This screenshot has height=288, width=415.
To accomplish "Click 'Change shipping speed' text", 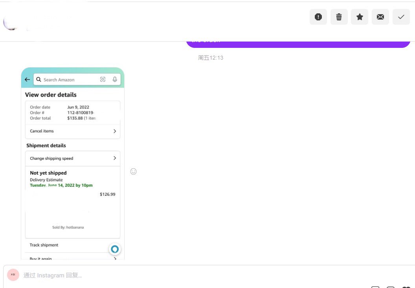I will pyautogui.click(x=51, y=158).
